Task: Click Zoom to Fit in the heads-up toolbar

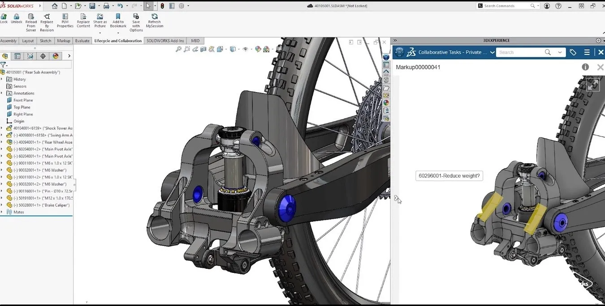Action: click(x=178, y=49)
